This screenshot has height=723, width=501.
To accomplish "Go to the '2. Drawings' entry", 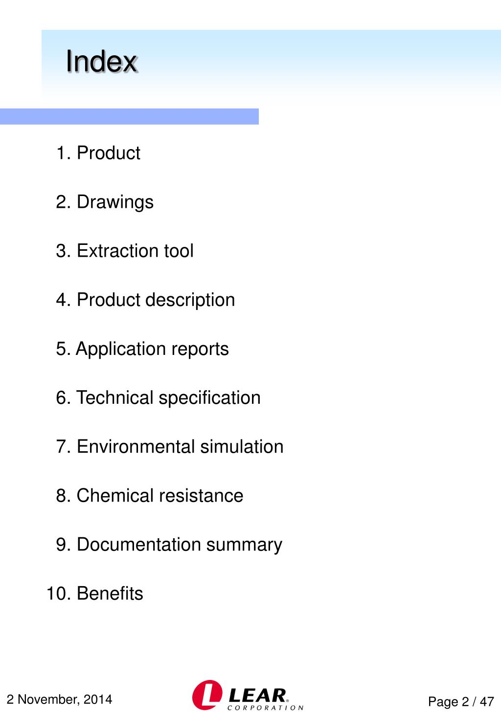I will pyautogui.click(x=105, y=202).
